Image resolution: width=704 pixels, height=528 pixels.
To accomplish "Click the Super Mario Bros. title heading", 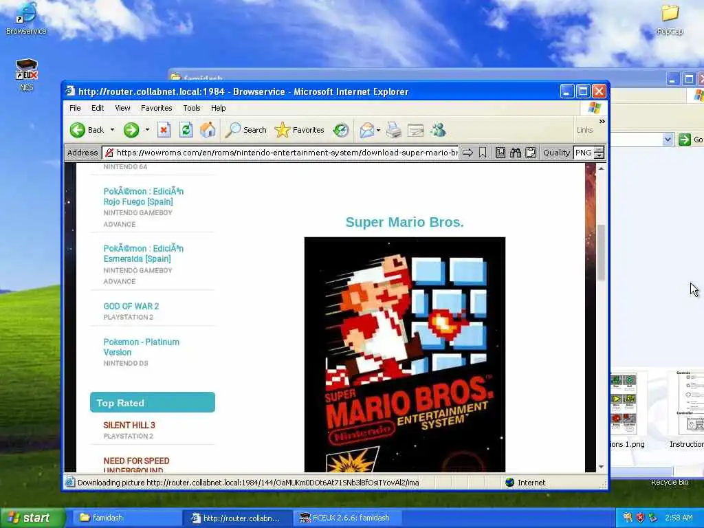I will pyautogui.click(x=404, y=222).
